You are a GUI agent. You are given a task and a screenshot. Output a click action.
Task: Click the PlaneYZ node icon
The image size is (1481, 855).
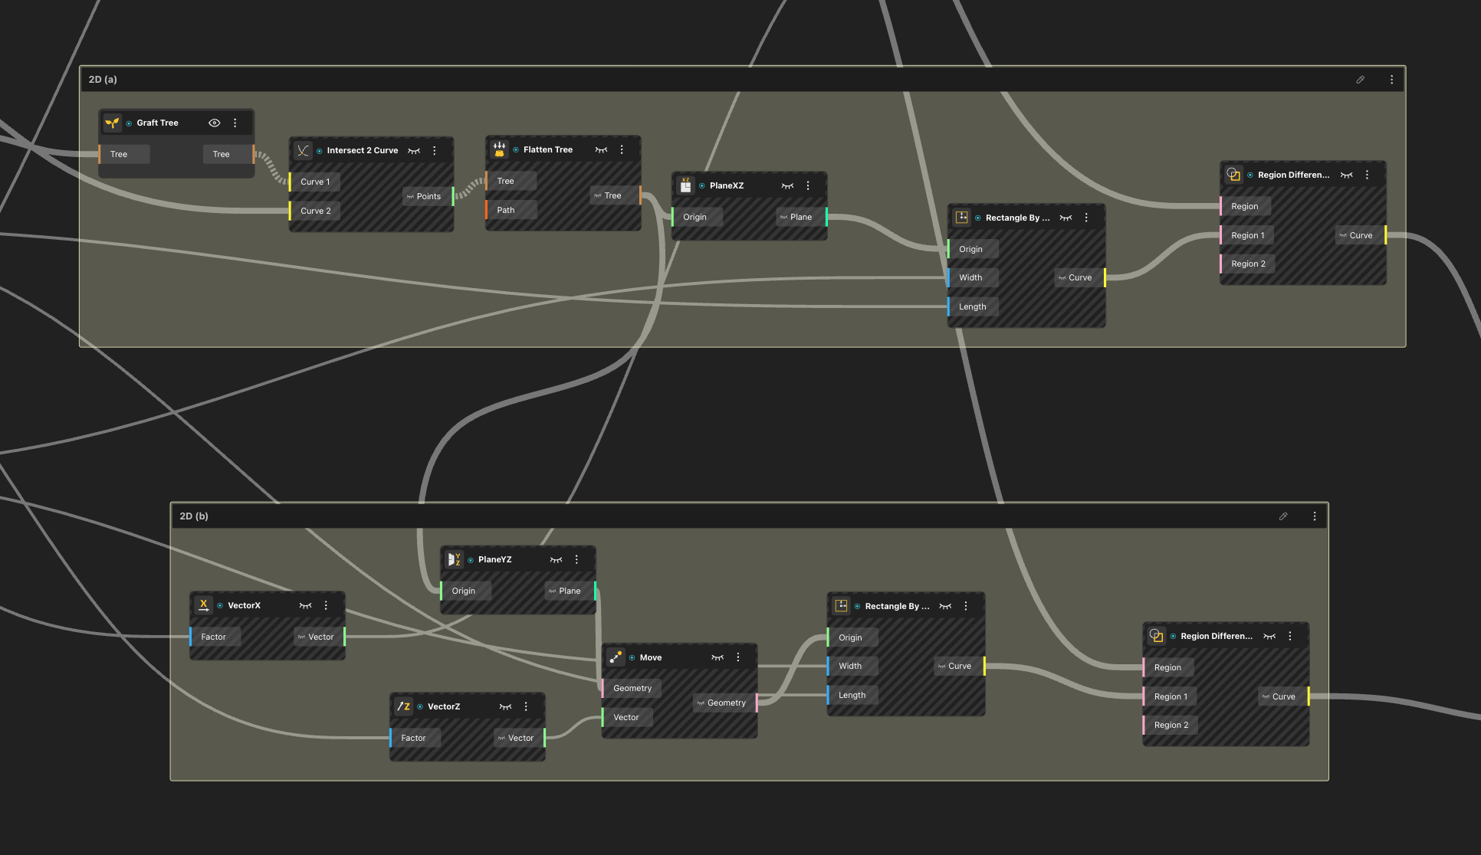[x=454, y=559]
